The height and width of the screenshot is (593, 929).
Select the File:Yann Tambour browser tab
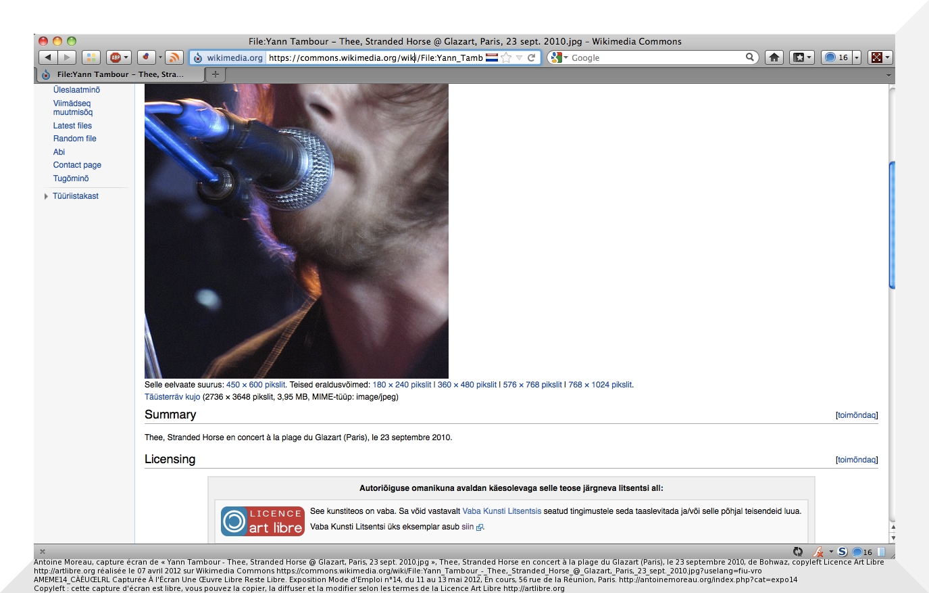tap(120, 74)
